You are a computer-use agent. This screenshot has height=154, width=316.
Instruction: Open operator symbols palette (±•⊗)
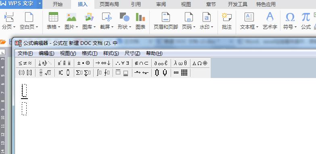click(x=84, y=63)
